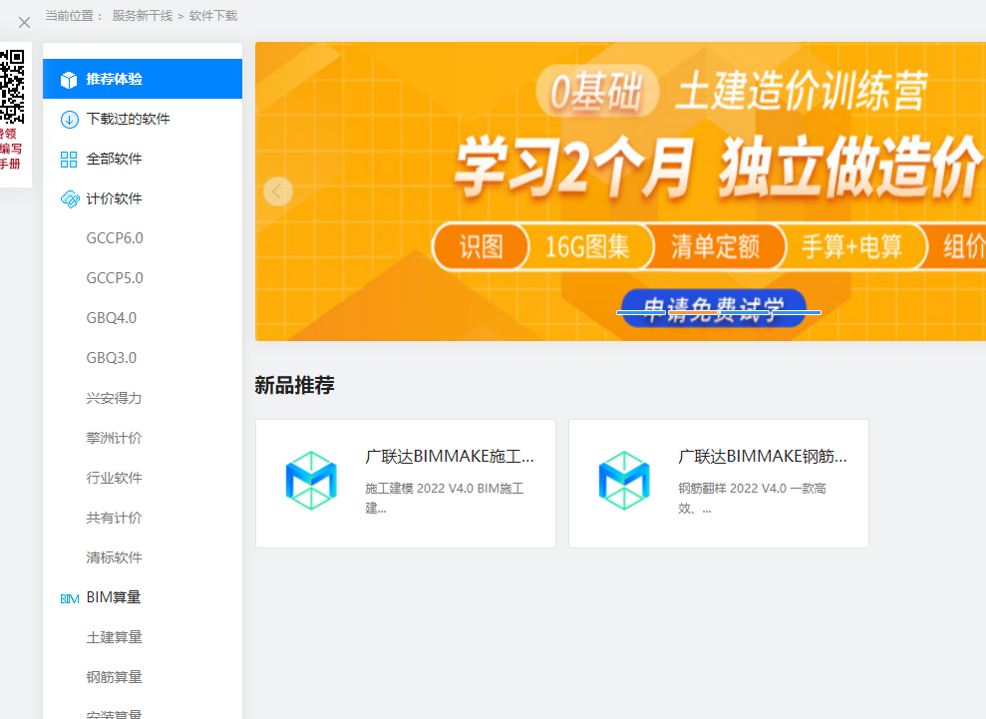
Task: Click the BIM算量 BIM icon
Action: click(x=69, y=599)
